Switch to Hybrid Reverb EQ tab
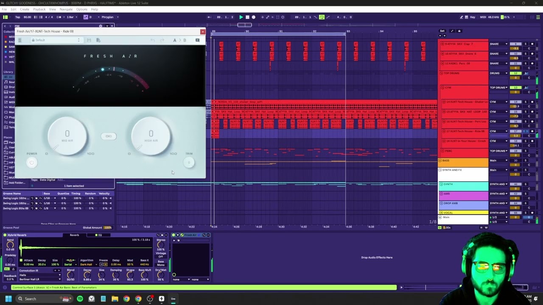 [x=98, y=235]
